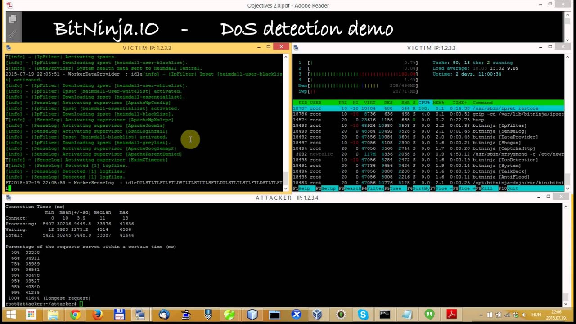The width and height of the screenshot is (576, 324).
Task: Open File Explorer from the taskbar
Action: click(x=53, y=315)
